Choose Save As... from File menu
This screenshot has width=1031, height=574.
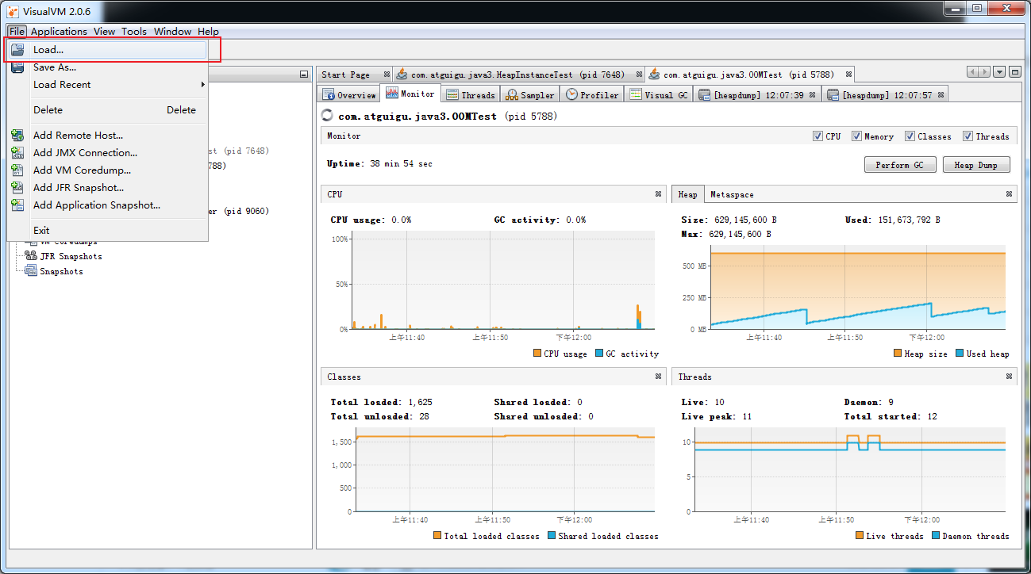107,67
